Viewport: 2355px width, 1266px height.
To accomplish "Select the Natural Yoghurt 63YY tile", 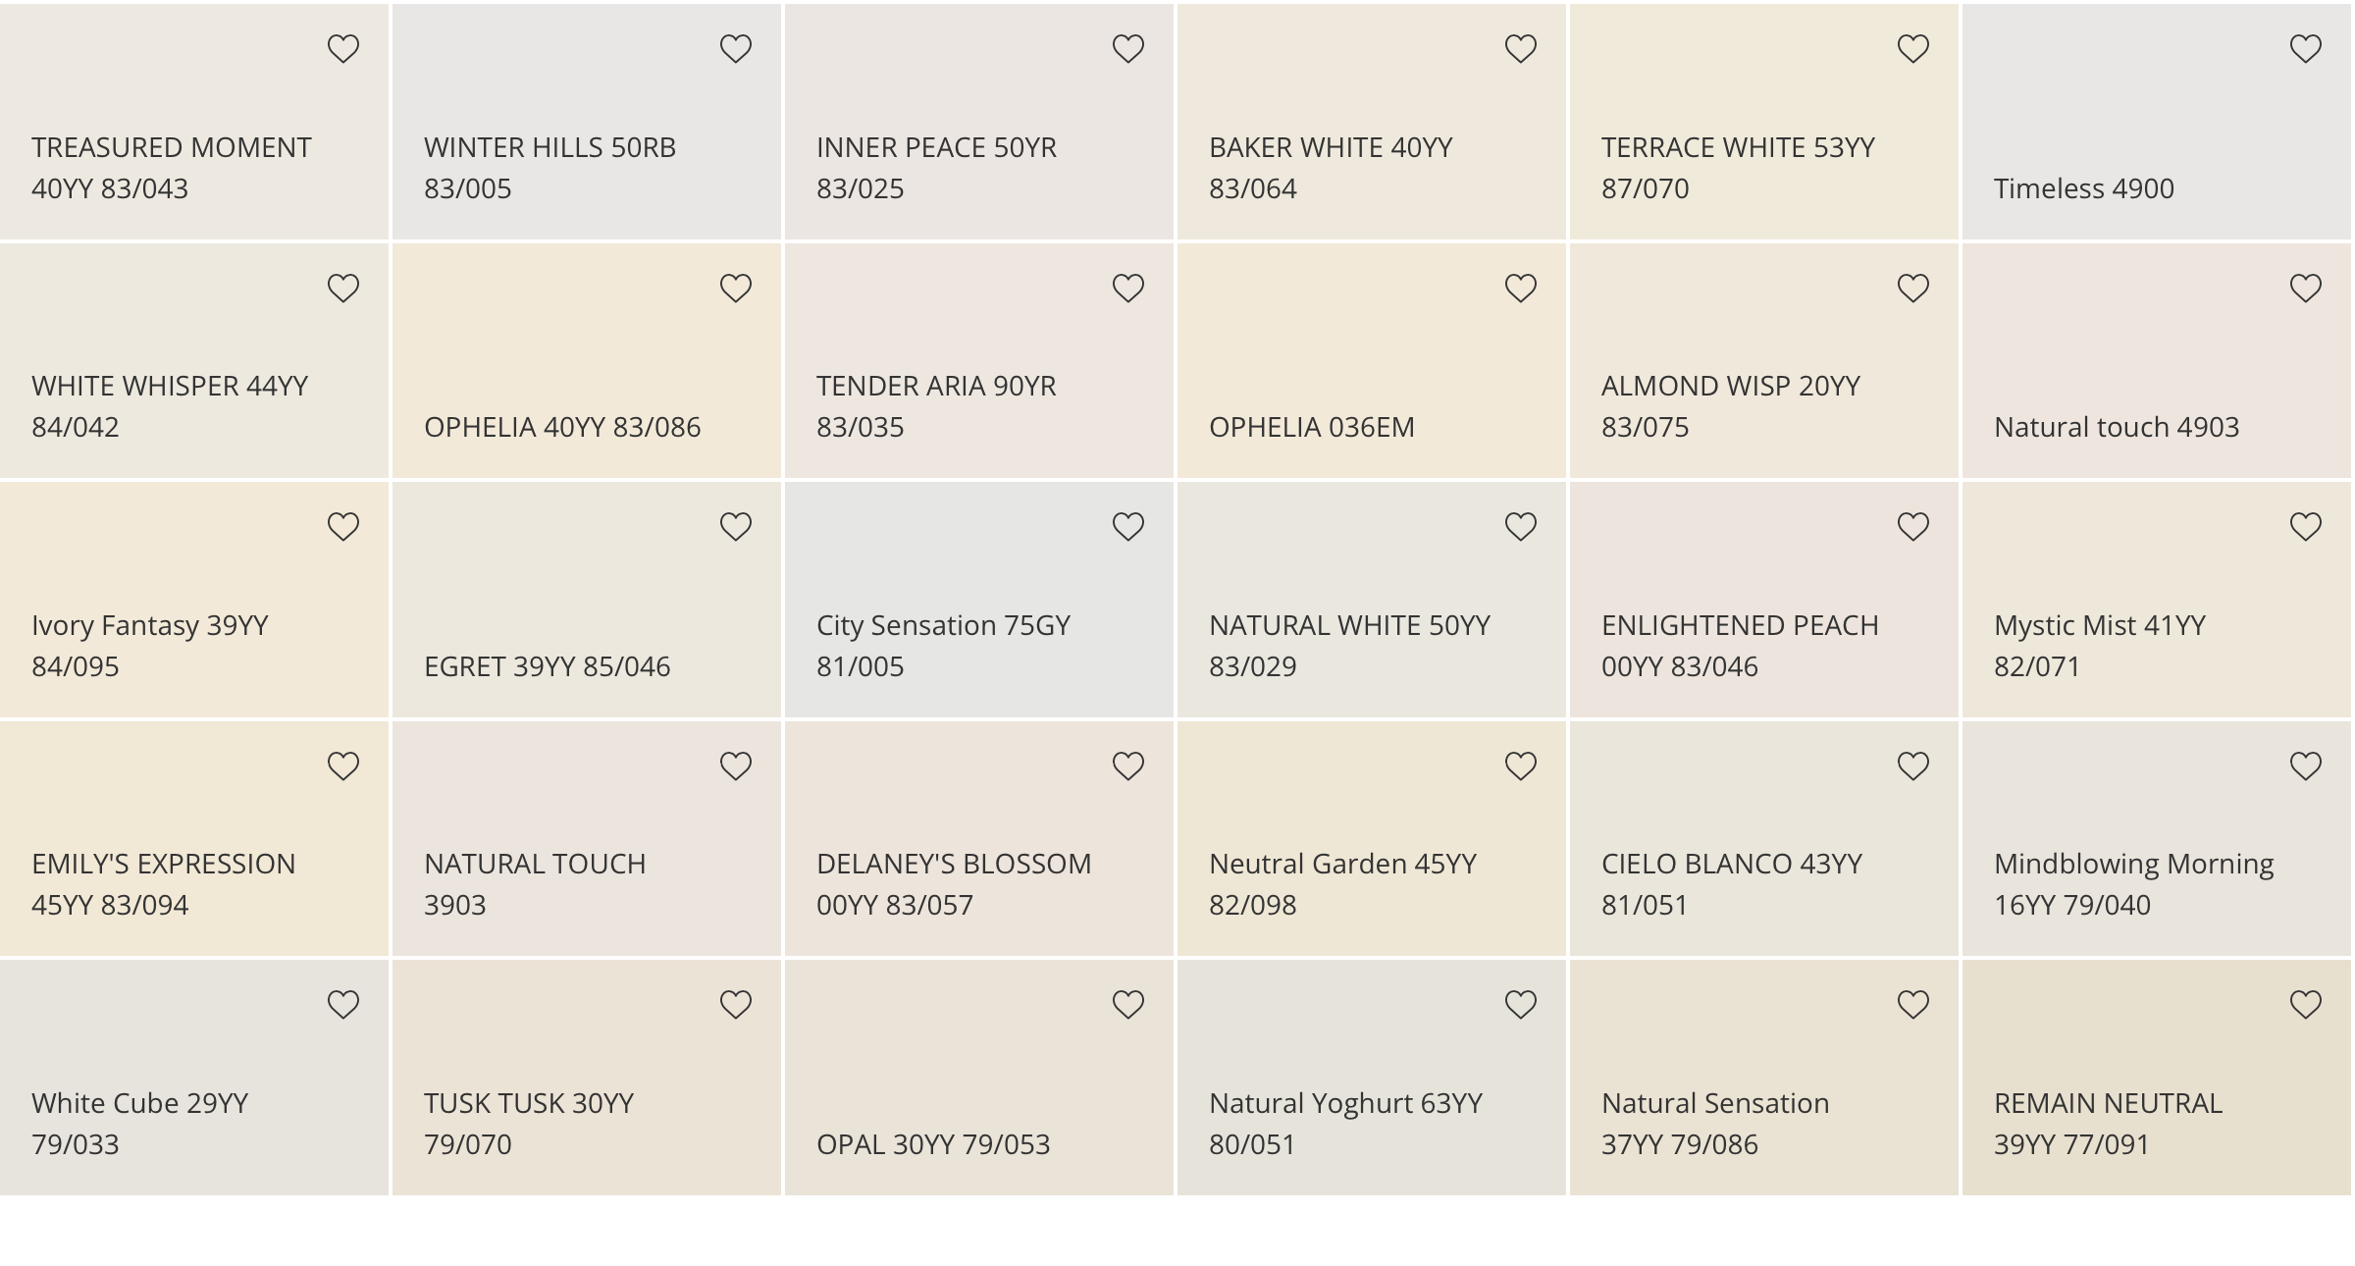I will tap(1372, 1078).
